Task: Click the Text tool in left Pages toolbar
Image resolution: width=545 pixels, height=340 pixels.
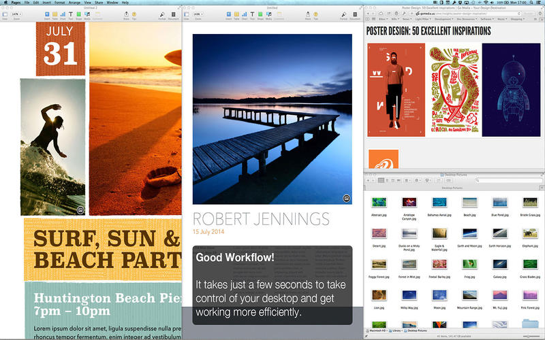Action: tap(71, 14)
